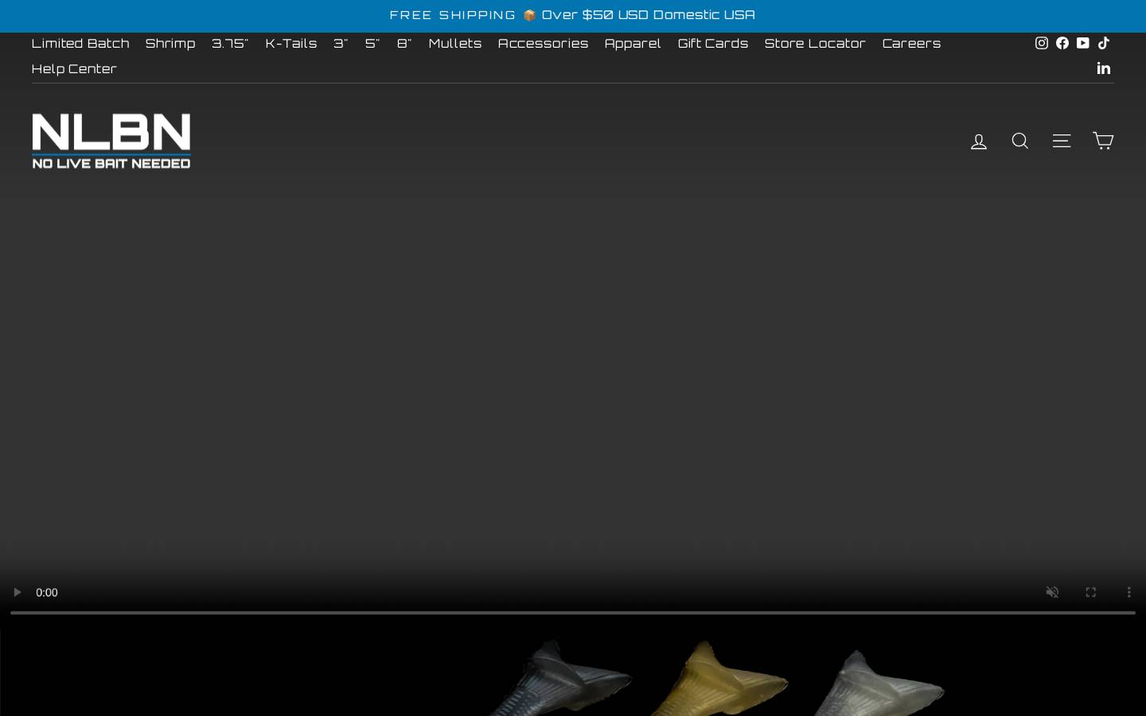Click the dark gray lure tail image
The image size is (1146, 716).
(x=561, y=676)
